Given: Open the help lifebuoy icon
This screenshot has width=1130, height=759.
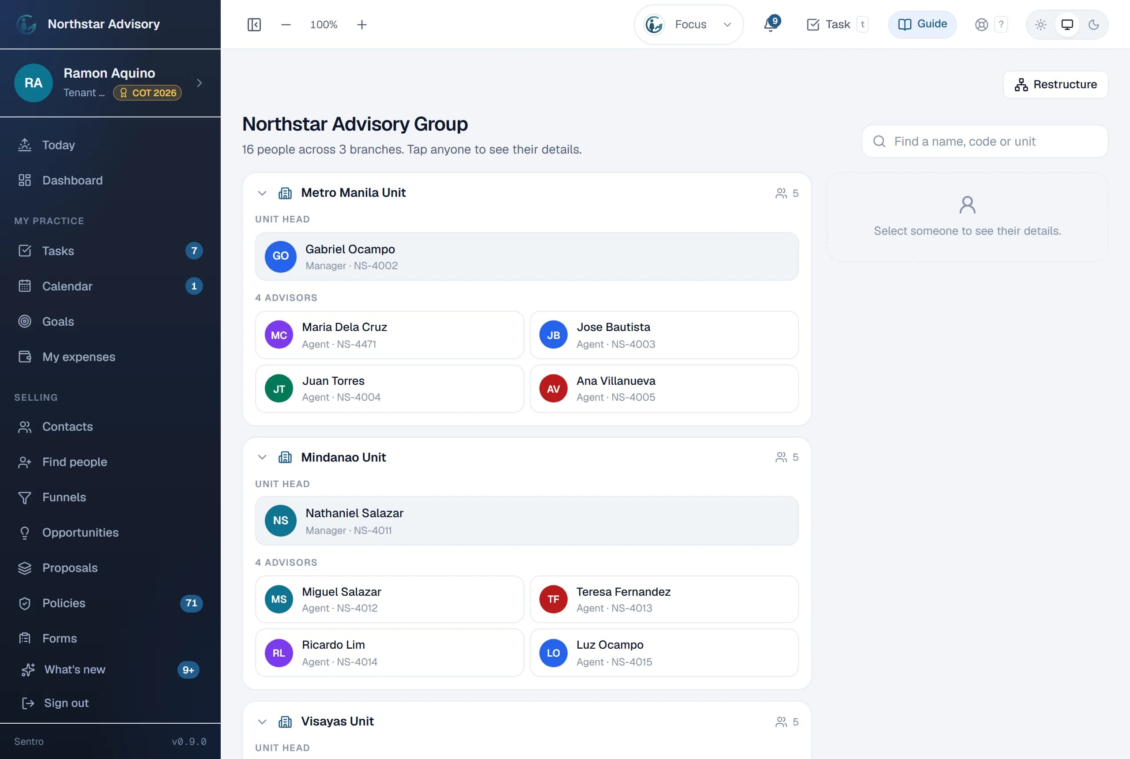Looking at the screenshot, I should click(981, 25).
